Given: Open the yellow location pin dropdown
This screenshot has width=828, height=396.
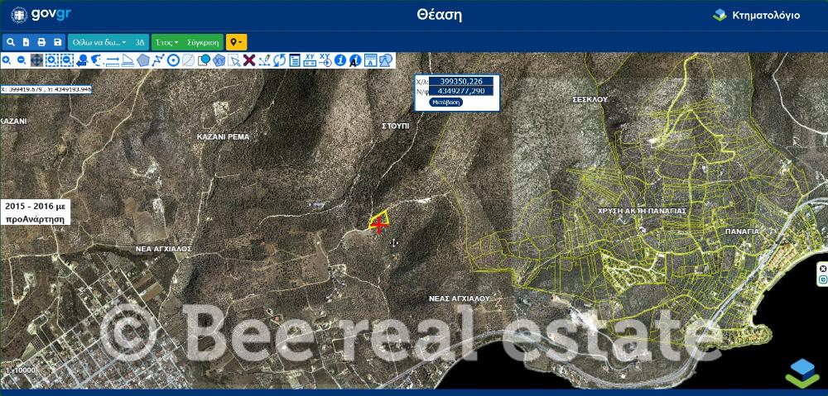Looking at the screenshot, I should [x=236, y=41].
